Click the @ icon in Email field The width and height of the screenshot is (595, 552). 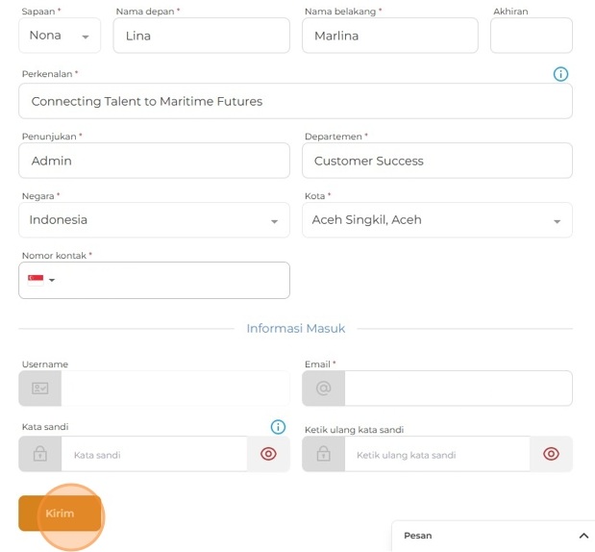point(324,389)
